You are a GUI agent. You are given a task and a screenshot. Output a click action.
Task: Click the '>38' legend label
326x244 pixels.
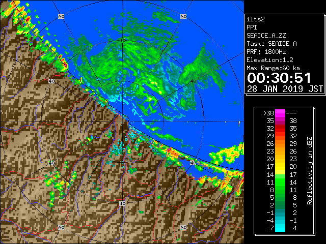(268, 113)
